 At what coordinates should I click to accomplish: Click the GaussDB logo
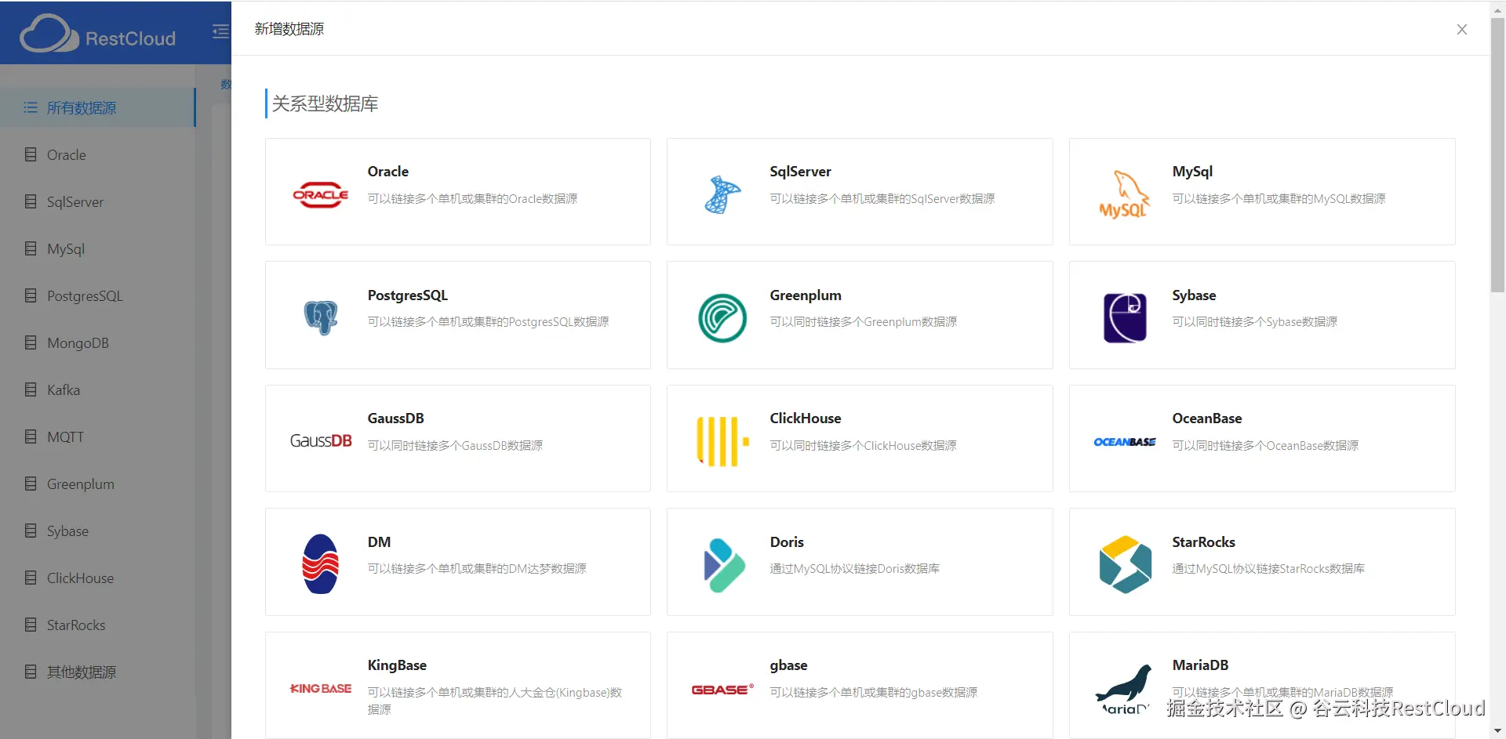[x=321, y=441]
